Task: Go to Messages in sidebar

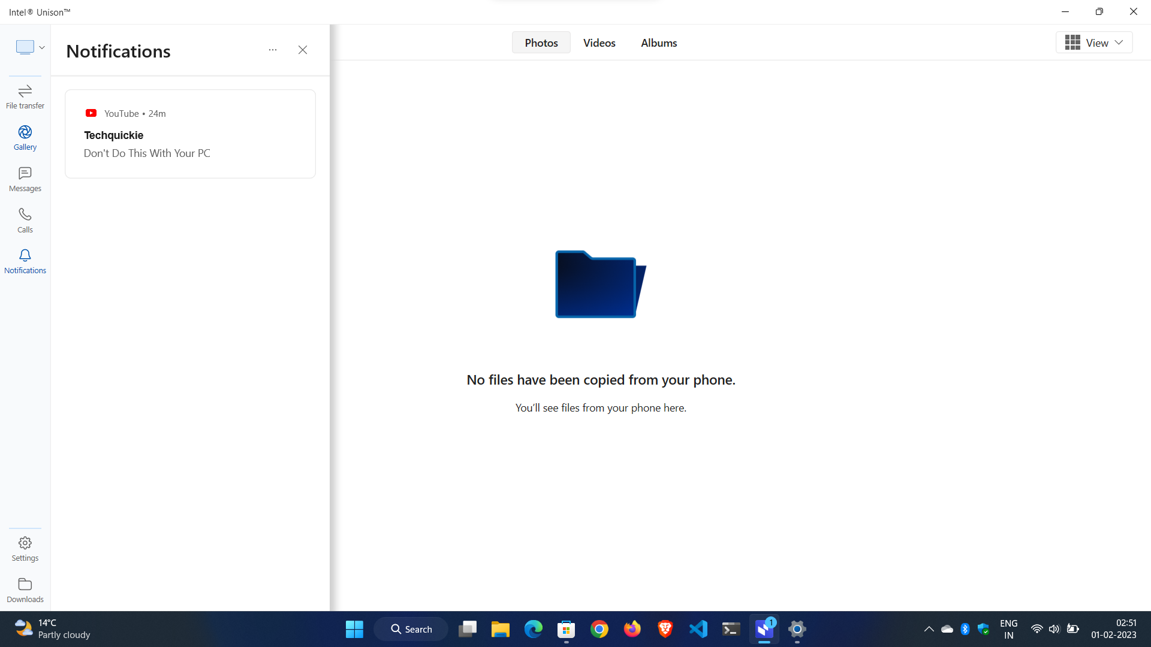Action: [x=25, y=179]
